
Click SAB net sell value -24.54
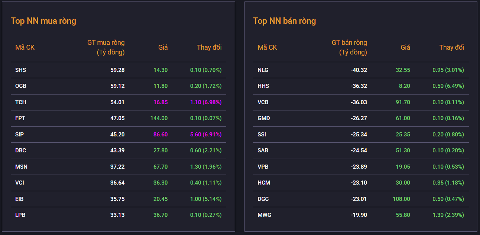(x=359, y=150)
